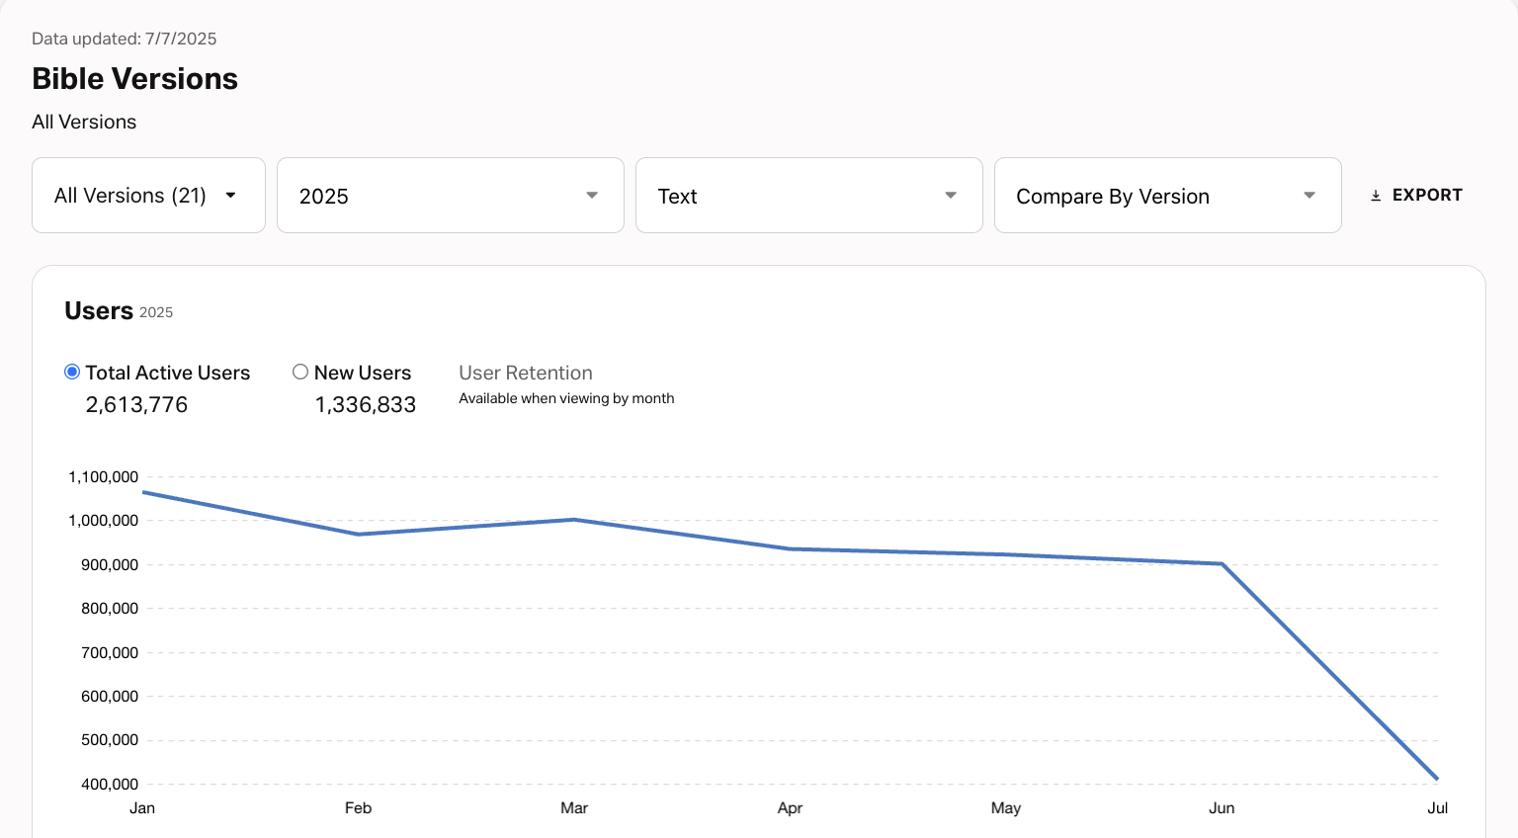Image resolution: width=1518 pixels, height=838 pixels.
Task: Click the Jun label on the x-axis
Action: (1222, 808)
